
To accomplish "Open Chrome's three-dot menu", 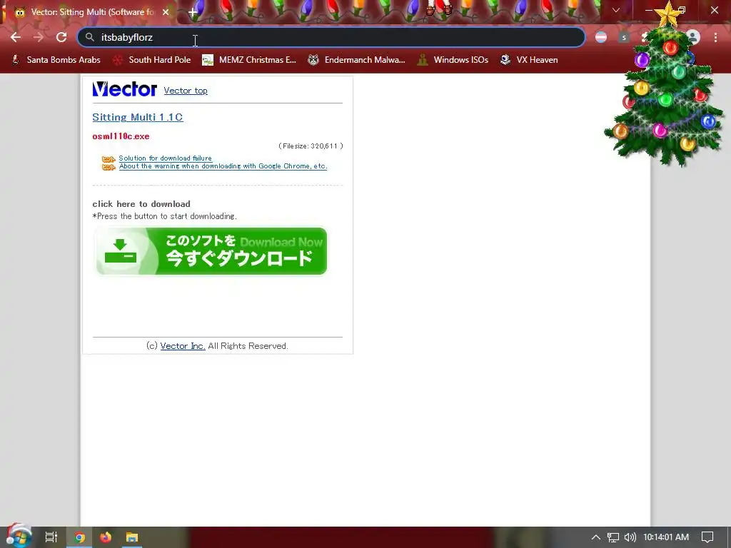I will click(x=715, y=37).
